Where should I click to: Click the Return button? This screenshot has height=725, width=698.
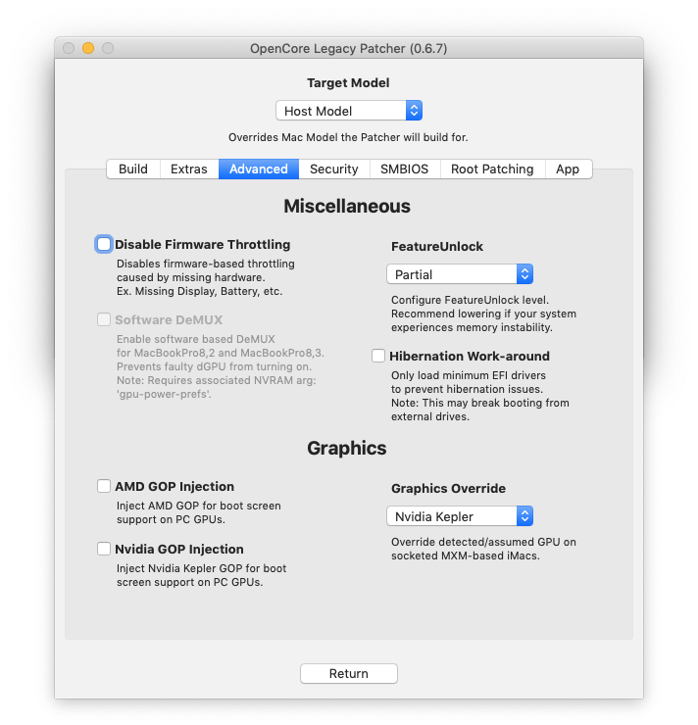pos(349,673)
